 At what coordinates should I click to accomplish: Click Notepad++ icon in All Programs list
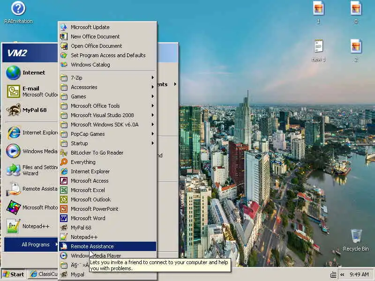pyautogui.click(x=64, y=237)
